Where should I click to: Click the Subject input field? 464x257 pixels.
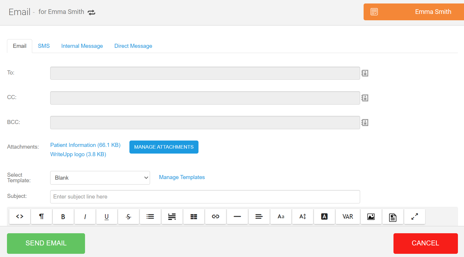205,197
